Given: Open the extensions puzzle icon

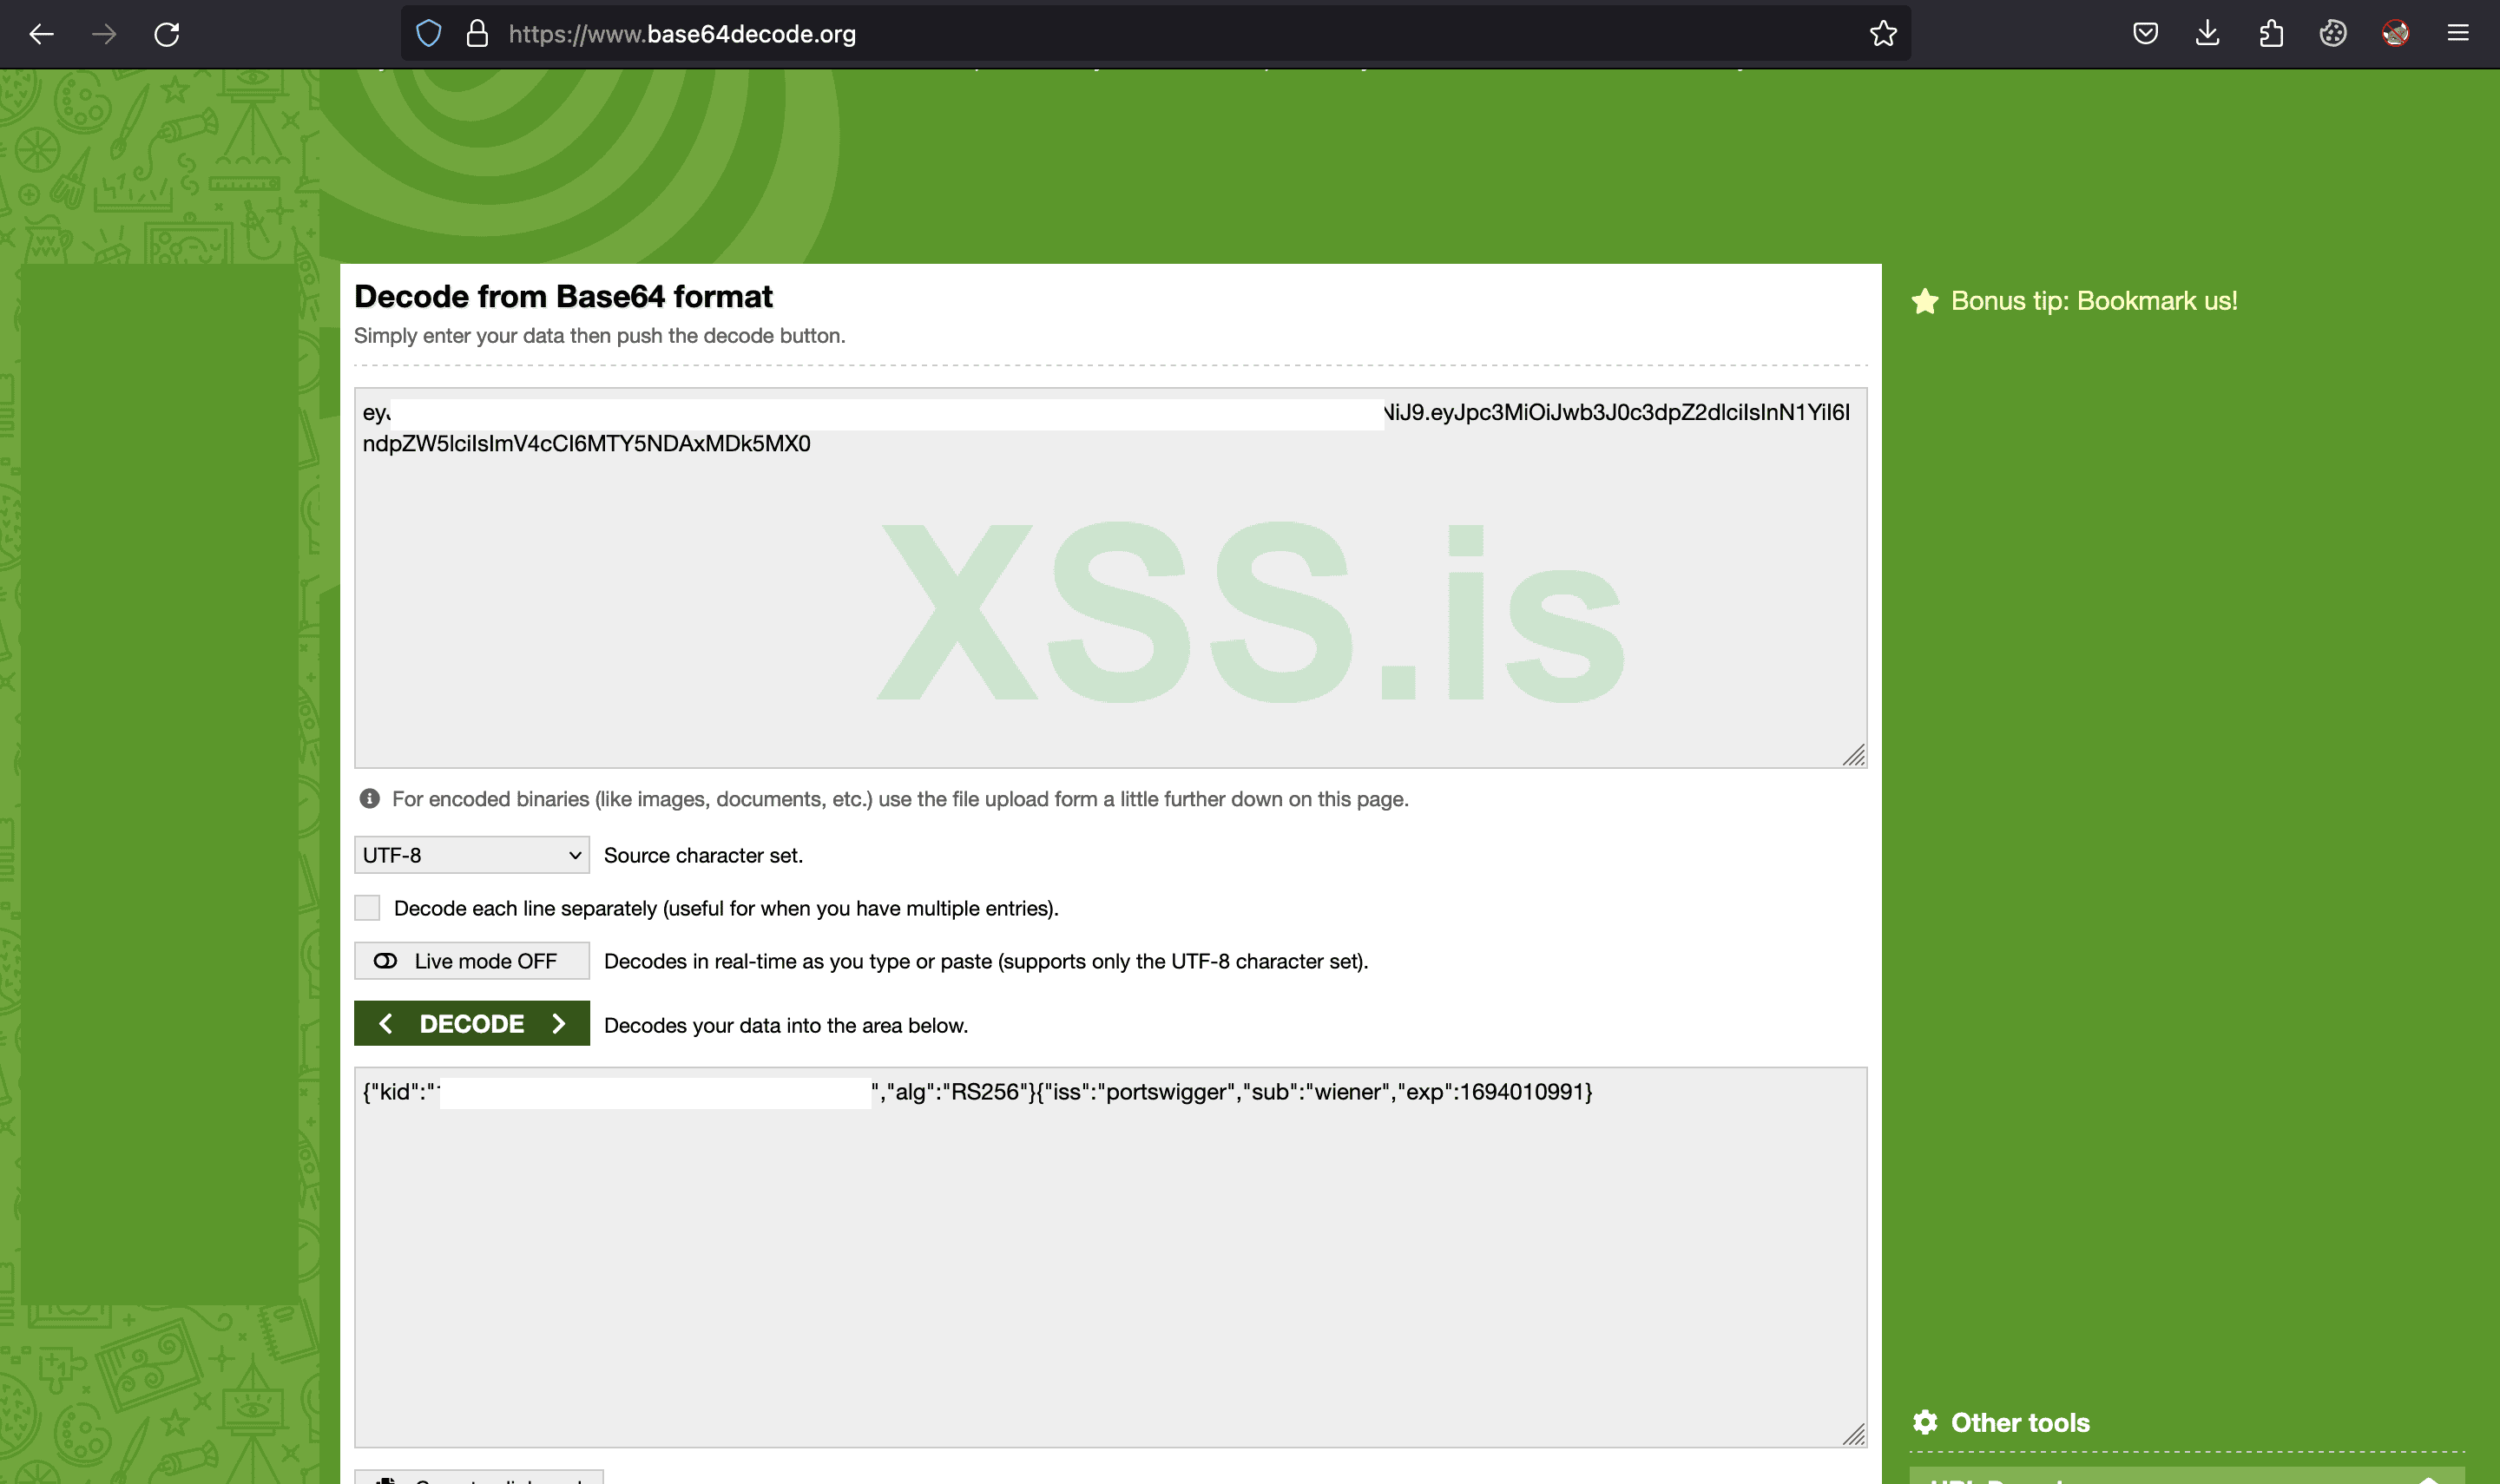Looking at the screenshot, I should pos(2270,34).
